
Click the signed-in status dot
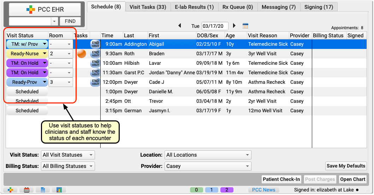(x=357, y=190)
